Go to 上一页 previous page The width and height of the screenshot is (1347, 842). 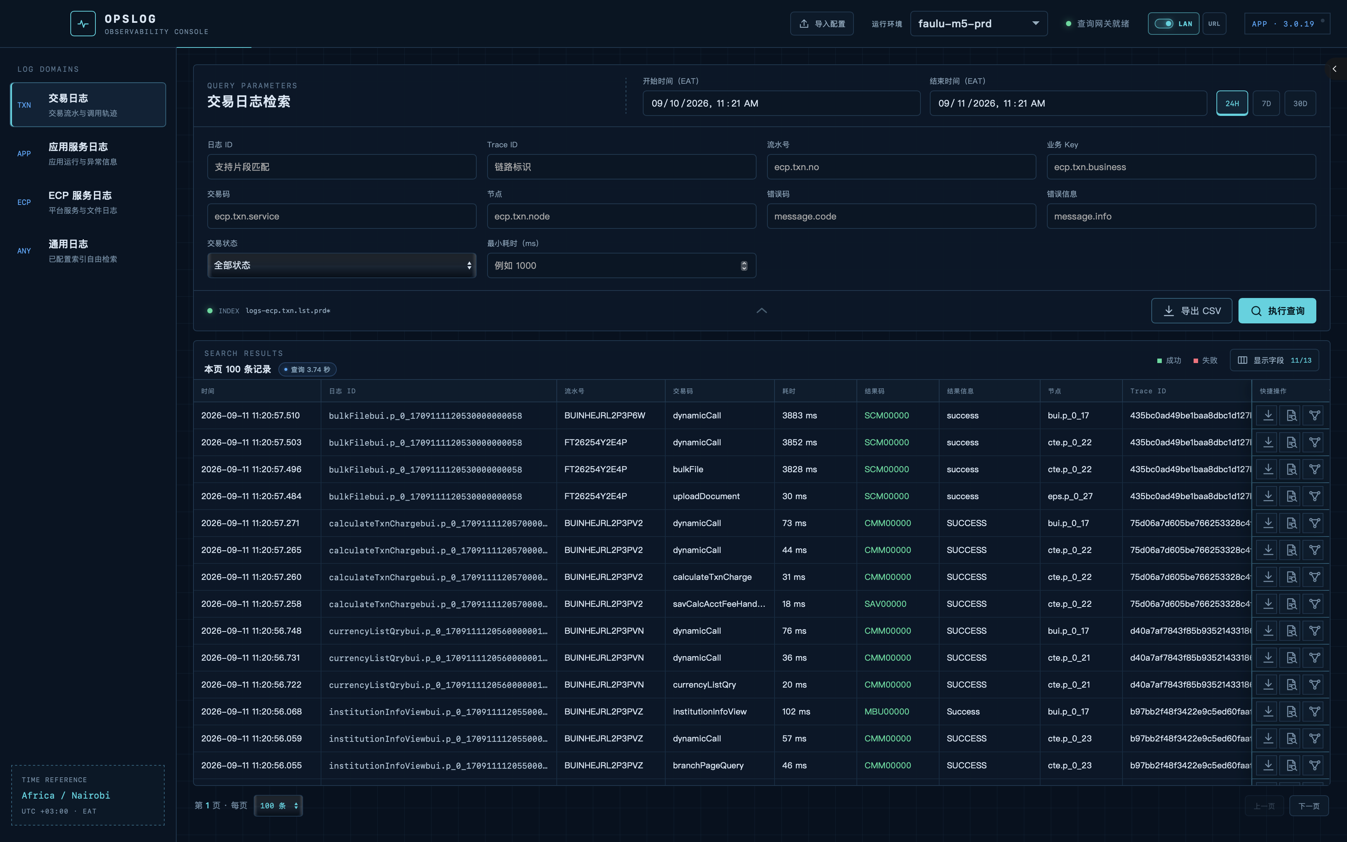tap(1264, 806)
